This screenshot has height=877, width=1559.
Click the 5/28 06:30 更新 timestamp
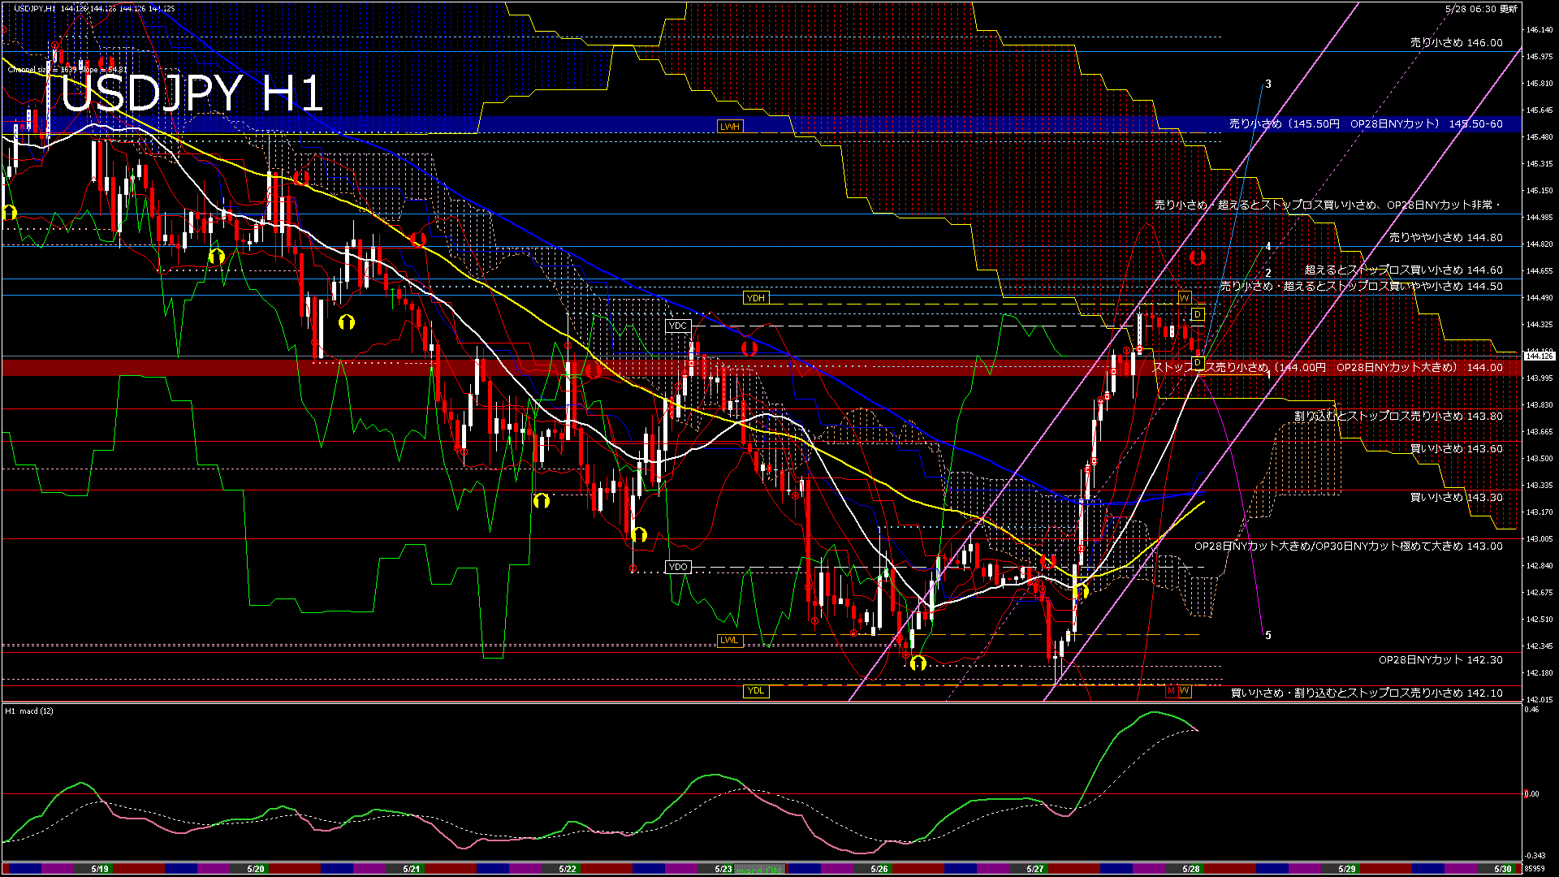[x=1482, y=9]
